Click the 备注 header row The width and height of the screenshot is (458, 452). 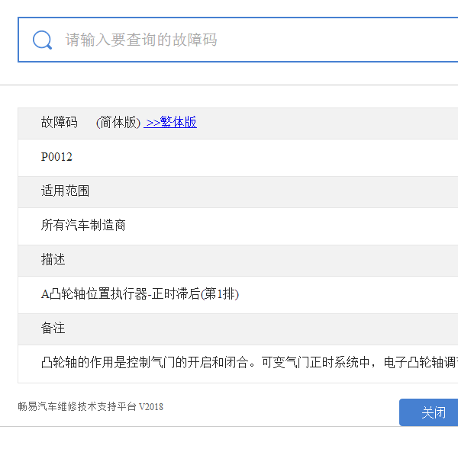click(x=238, y=329)
